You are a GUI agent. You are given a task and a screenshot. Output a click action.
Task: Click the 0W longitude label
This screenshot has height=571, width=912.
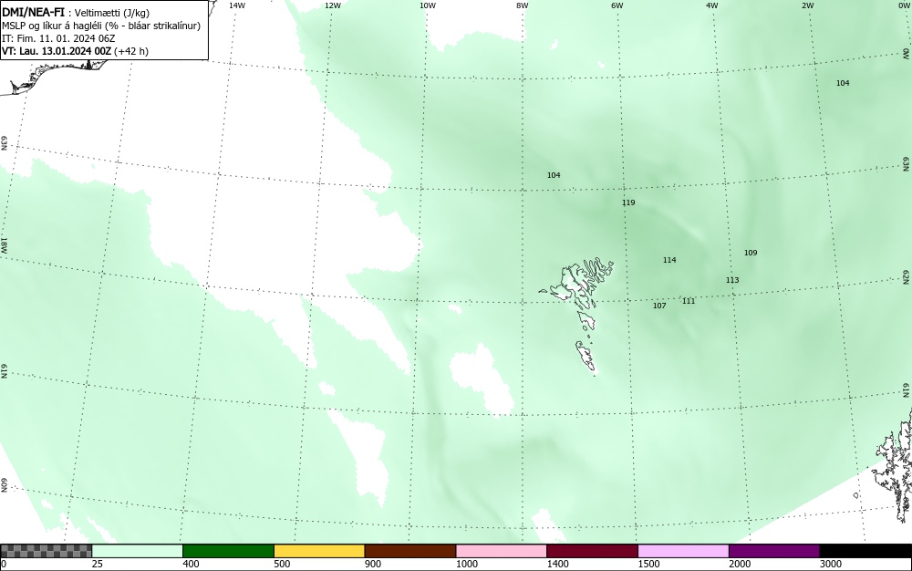[904, 5]
